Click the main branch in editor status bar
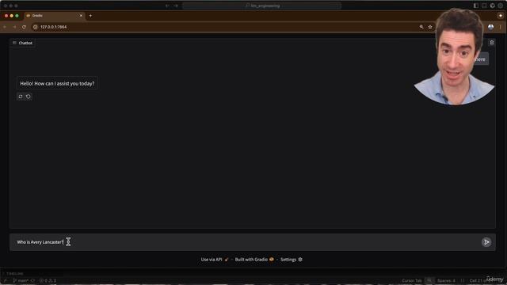This screenshot has height=285, width=507. [x=21, y=280]
